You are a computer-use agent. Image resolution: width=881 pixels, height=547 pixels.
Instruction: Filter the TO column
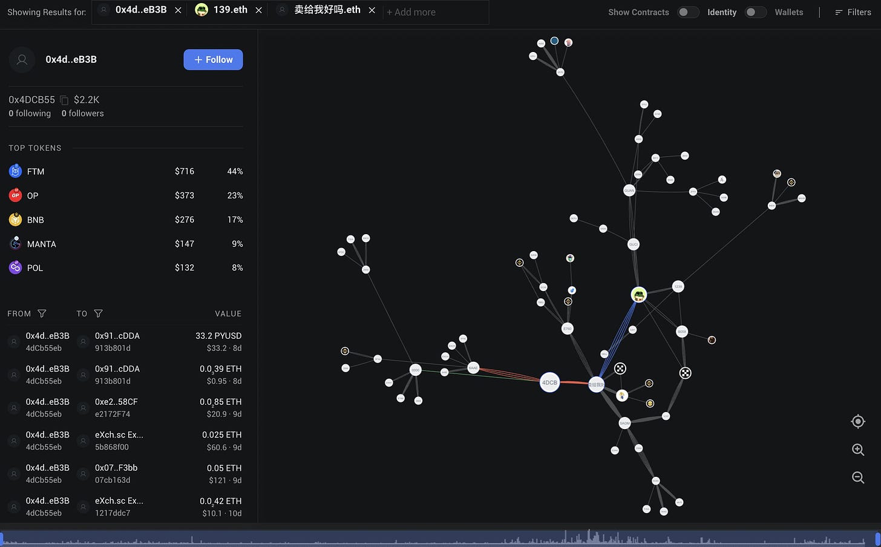pyautogui.click(x=98, y=313)
